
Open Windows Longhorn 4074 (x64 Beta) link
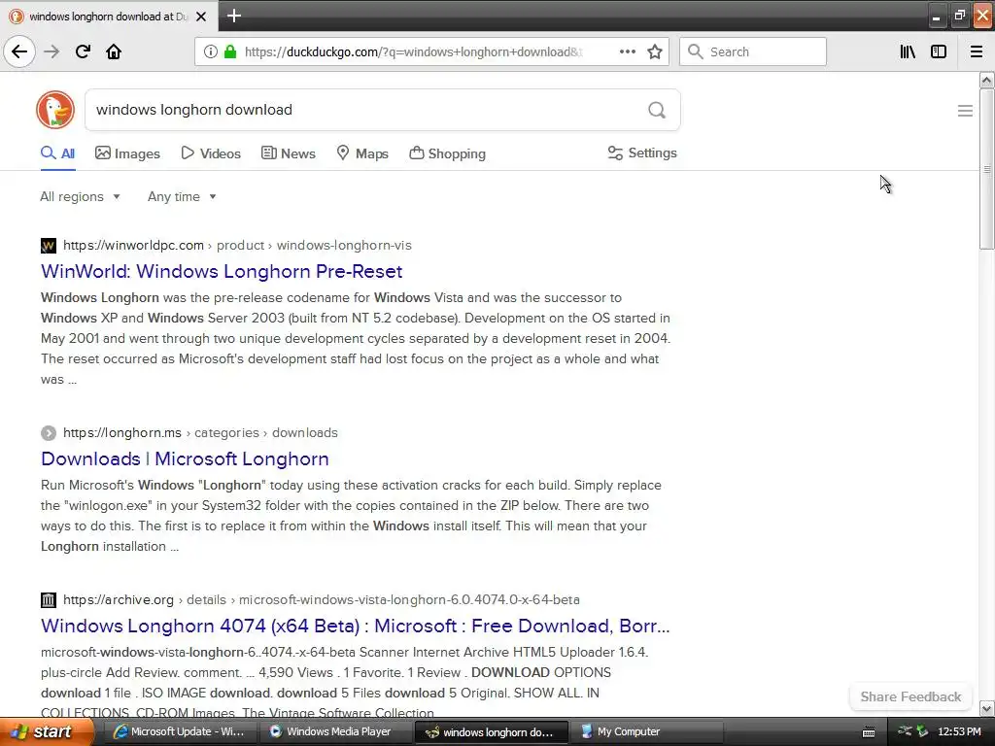coord(356,627)
